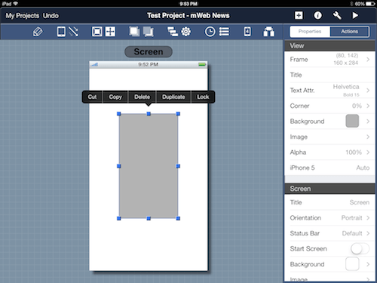The height and width of the screenshot is (283, 377).
Task: Click the 160 x 284 frame size
Action: [x=345, y=63]
